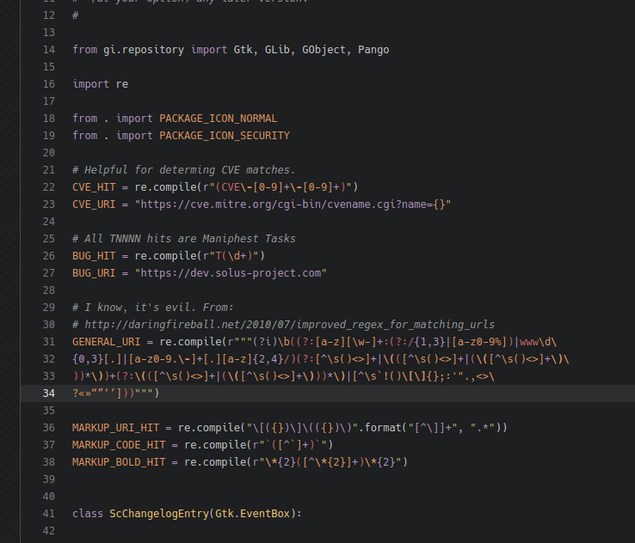
Task: Click the regex continuation on line 33
Action: (283, 376)
